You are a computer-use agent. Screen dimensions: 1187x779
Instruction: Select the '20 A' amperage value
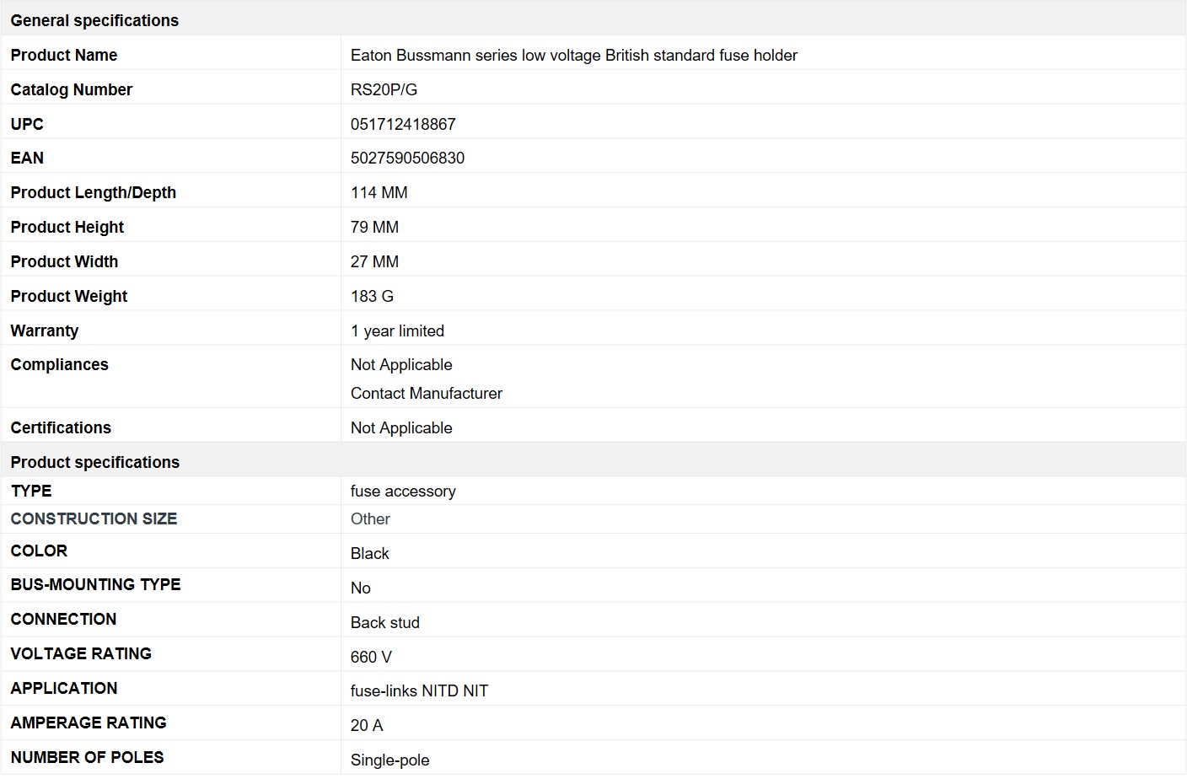[367, 725]
